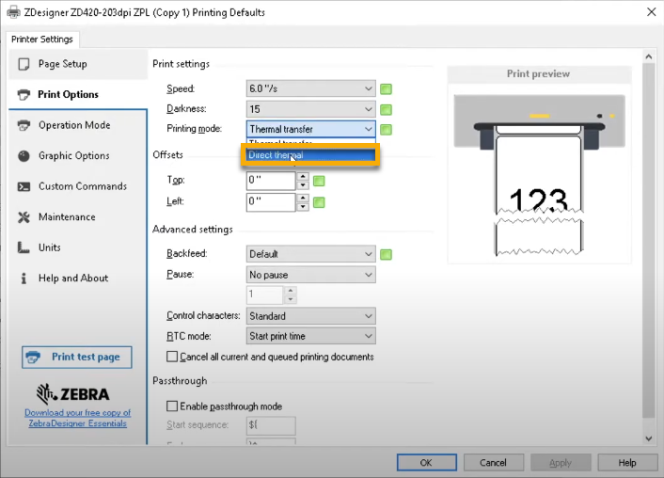Increase the Top offset with up arrow
The image size is (664, 478).
302,176
